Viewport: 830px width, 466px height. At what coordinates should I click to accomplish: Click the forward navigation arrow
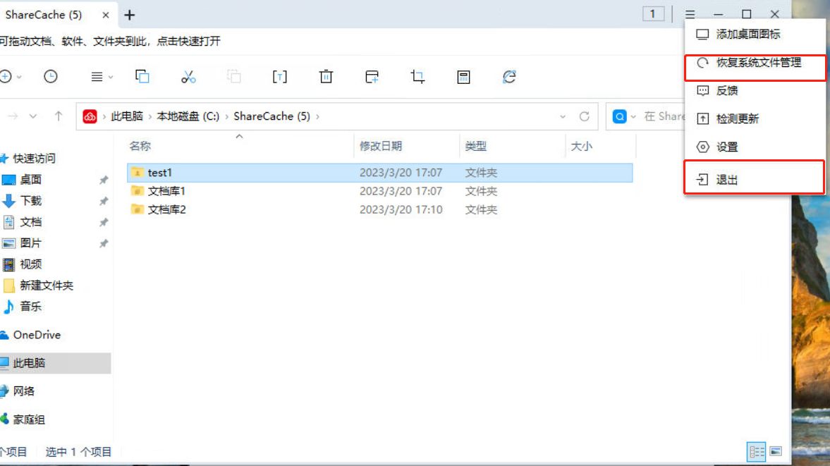point(13,116)
